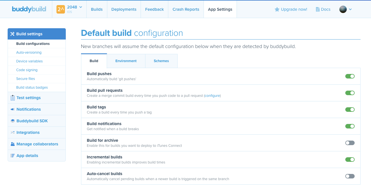The width and height of the screenshot is (371, 192).
Task: Click the speaker icon next to Notifications
Action: [x=12, y=109]
